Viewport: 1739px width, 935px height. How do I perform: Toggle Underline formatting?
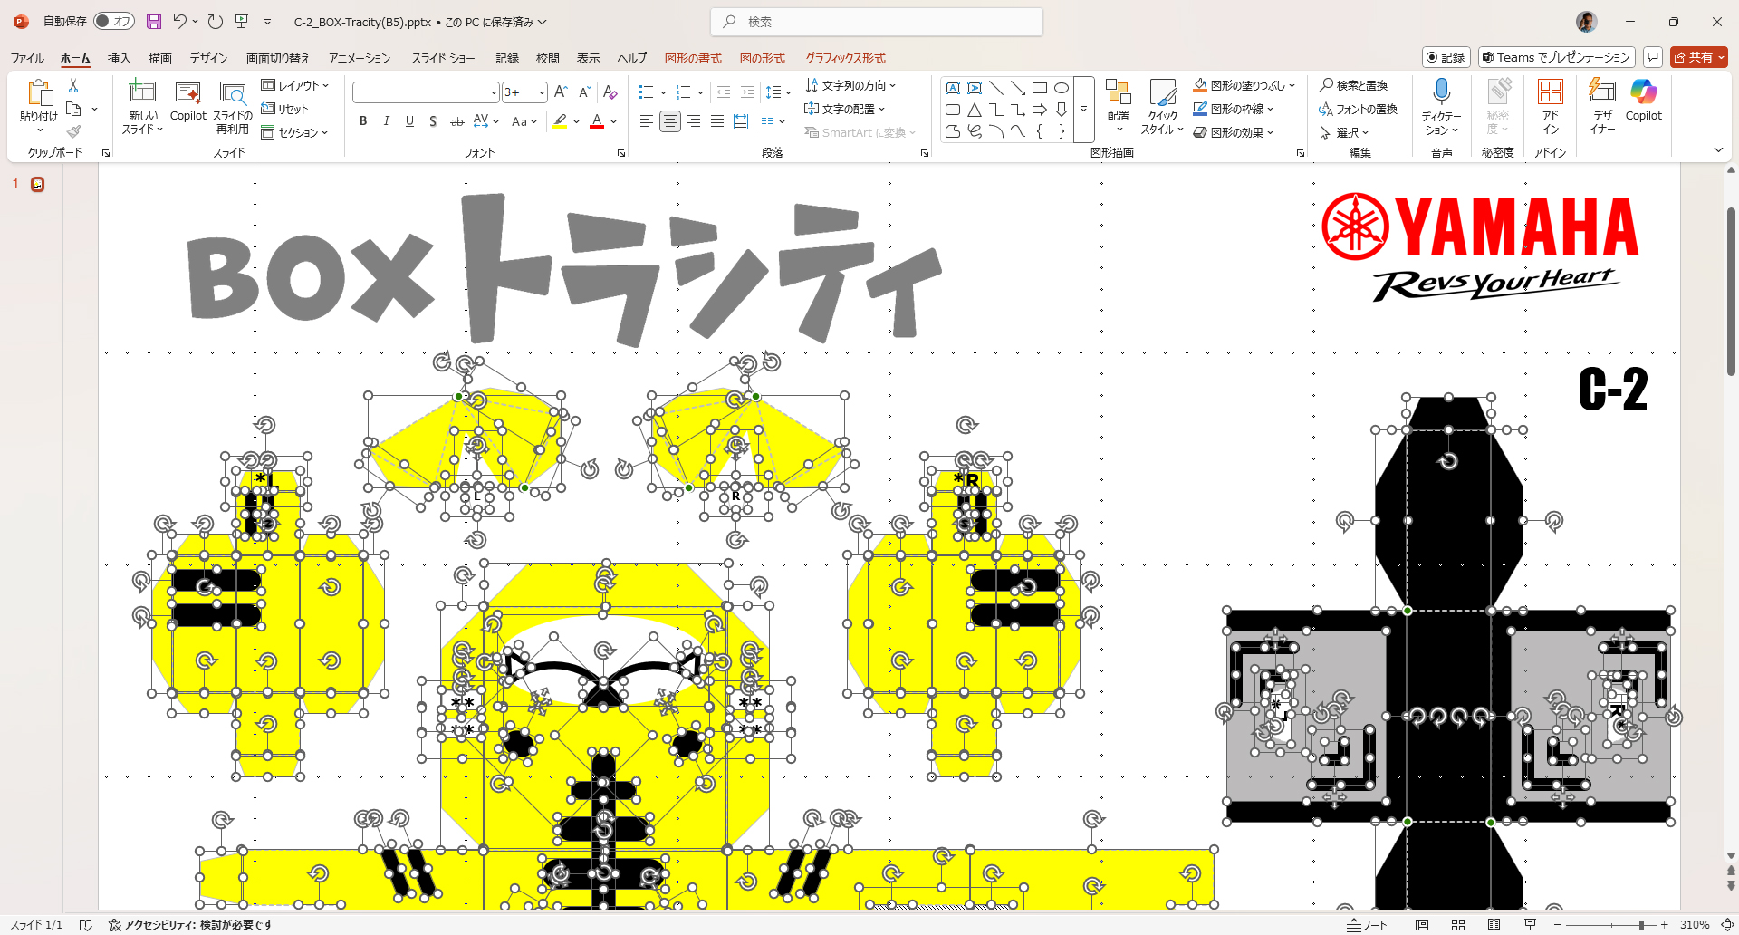tap(409, 121)
